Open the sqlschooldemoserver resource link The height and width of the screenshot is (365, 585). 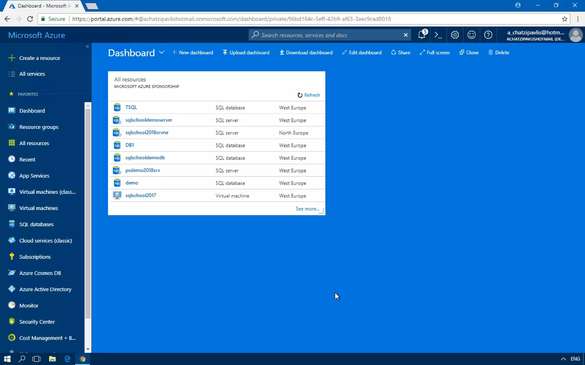149,120
